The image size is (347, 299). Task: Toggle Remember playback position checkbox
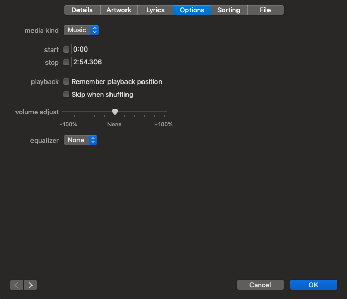pos(66,81)
